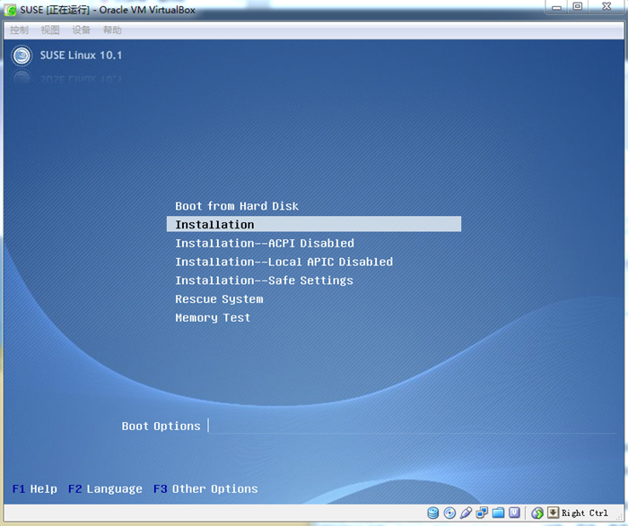Click the keyboard capture arrow icon
This screenshot has height=526, width=628.
[554, 513]
